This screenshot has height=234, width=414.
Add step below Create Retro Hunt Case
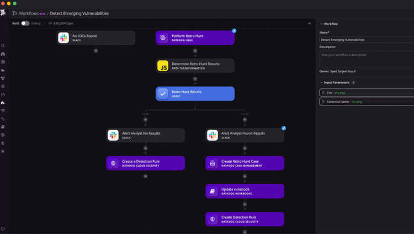(x=245, y=176)
